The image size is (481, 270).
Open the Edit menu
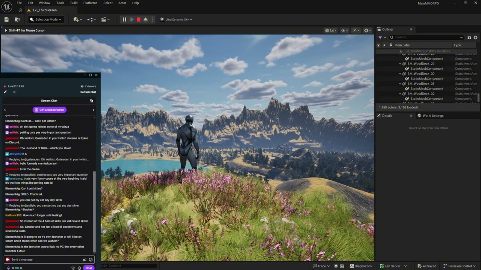(x=30, y=3)
